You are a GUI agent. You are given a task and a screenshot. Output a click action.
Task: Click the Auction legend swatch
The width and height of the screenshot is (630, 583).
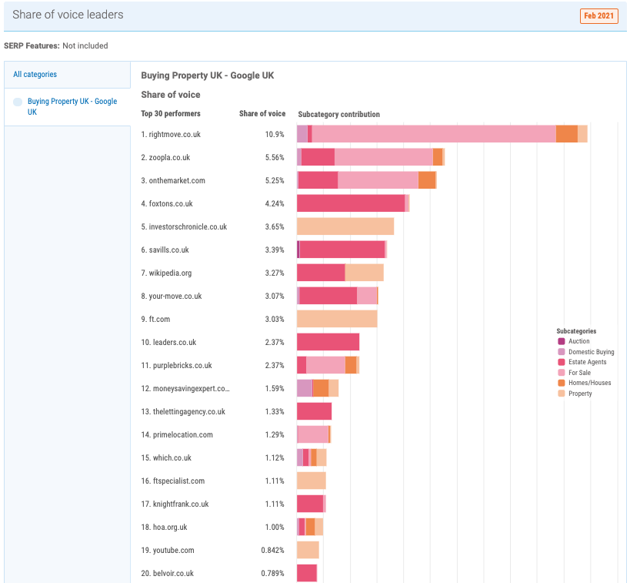562,341
